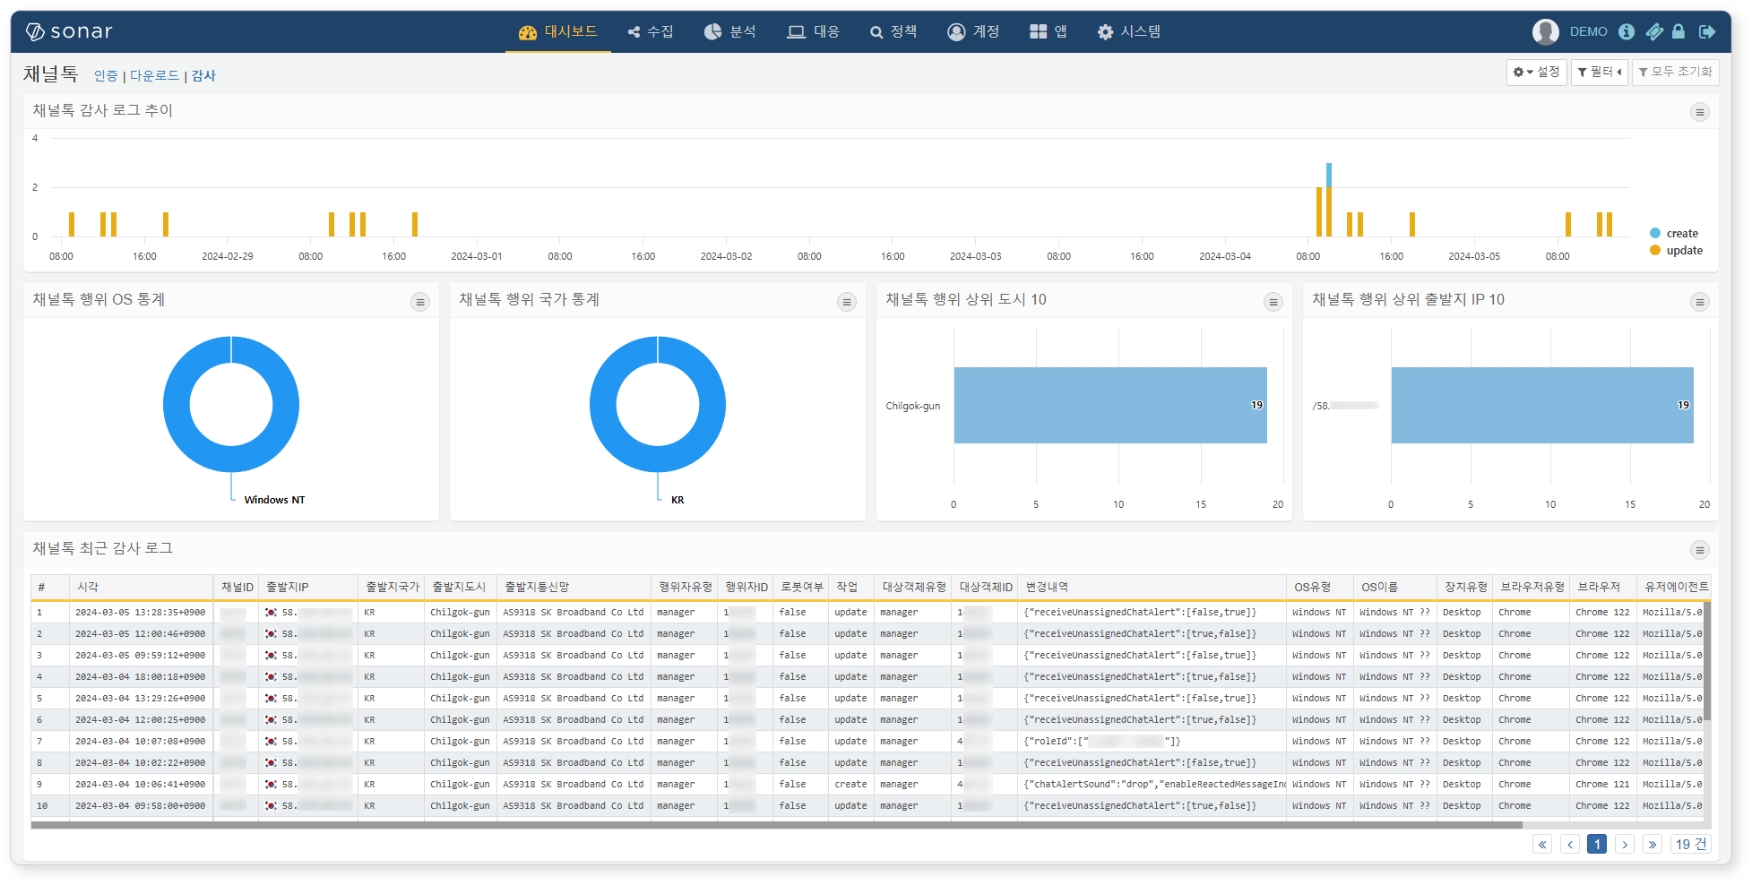This screenshot has height=885, width=1752.
Task: Click the blue create bar in trend chart
Action: click(1328, 175)
